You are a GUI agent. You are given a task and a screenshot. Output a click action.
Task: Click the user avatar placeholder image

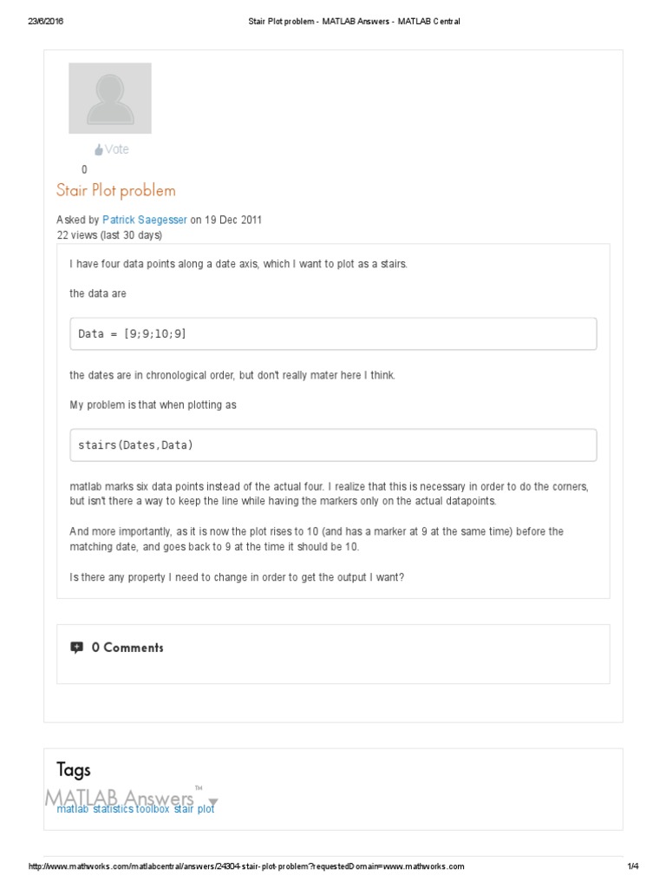(110, 98)
